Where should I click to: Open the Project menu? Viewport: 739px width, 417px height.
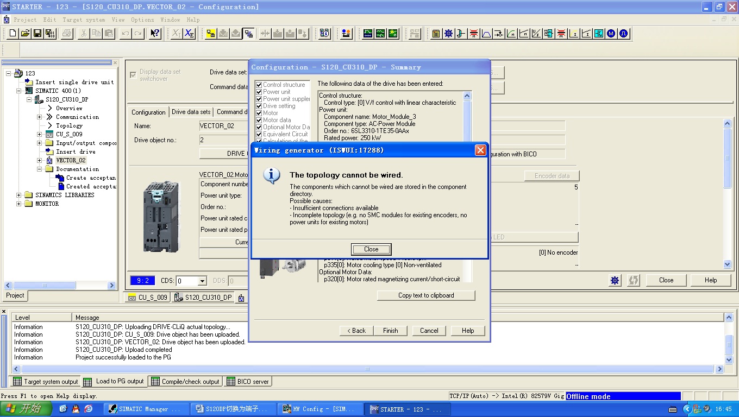pos(25,20)
